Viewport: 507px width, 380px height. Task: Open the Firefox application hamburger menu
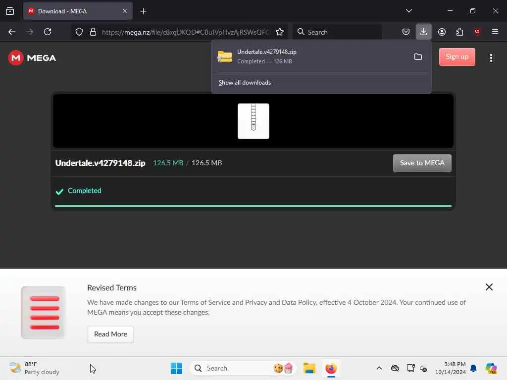495,32
